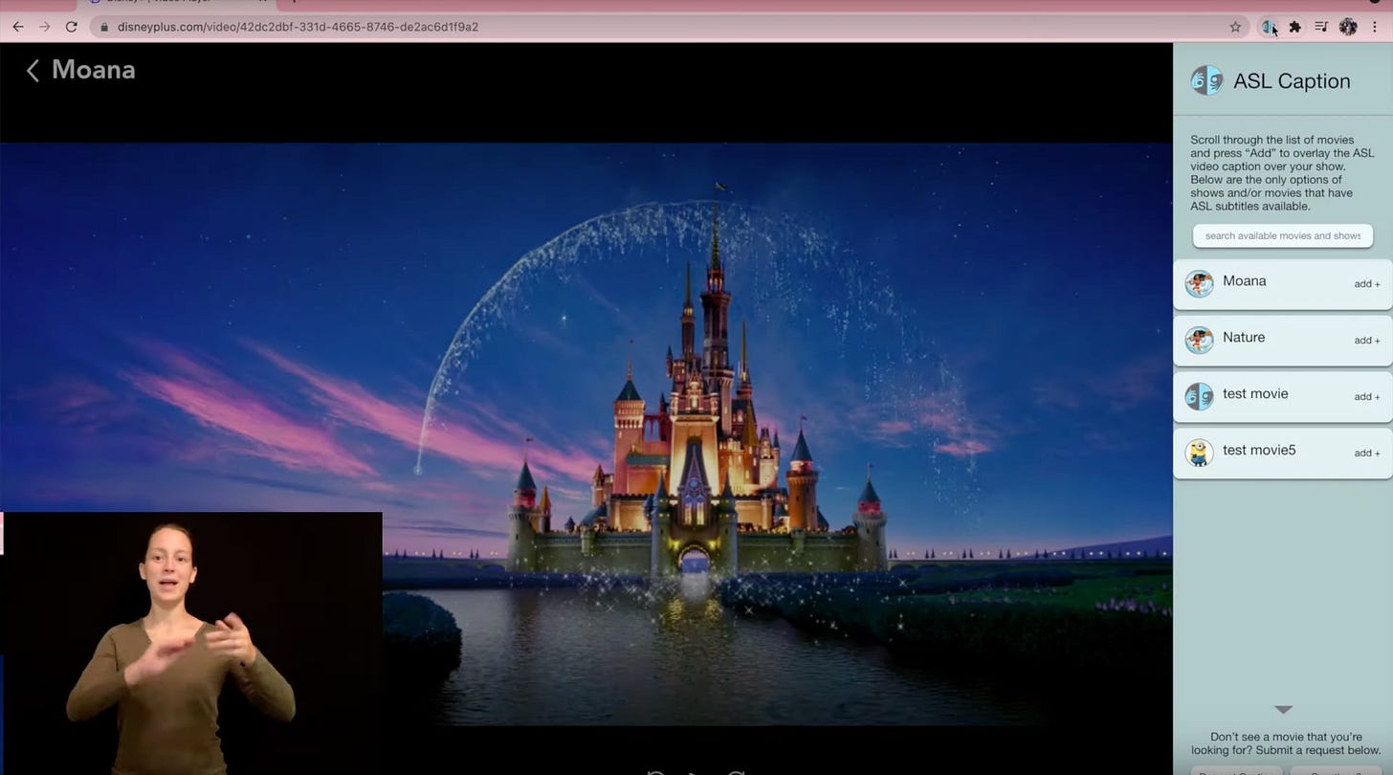Open the ASL Caption extension icon in toolbar
Screen dimensions: 1393x775
coord(1268,27)
